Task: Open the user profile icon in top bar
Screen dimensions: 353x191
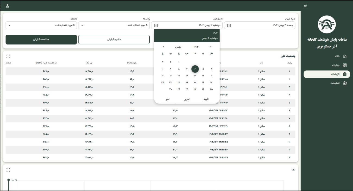Action: click(8, 6)
